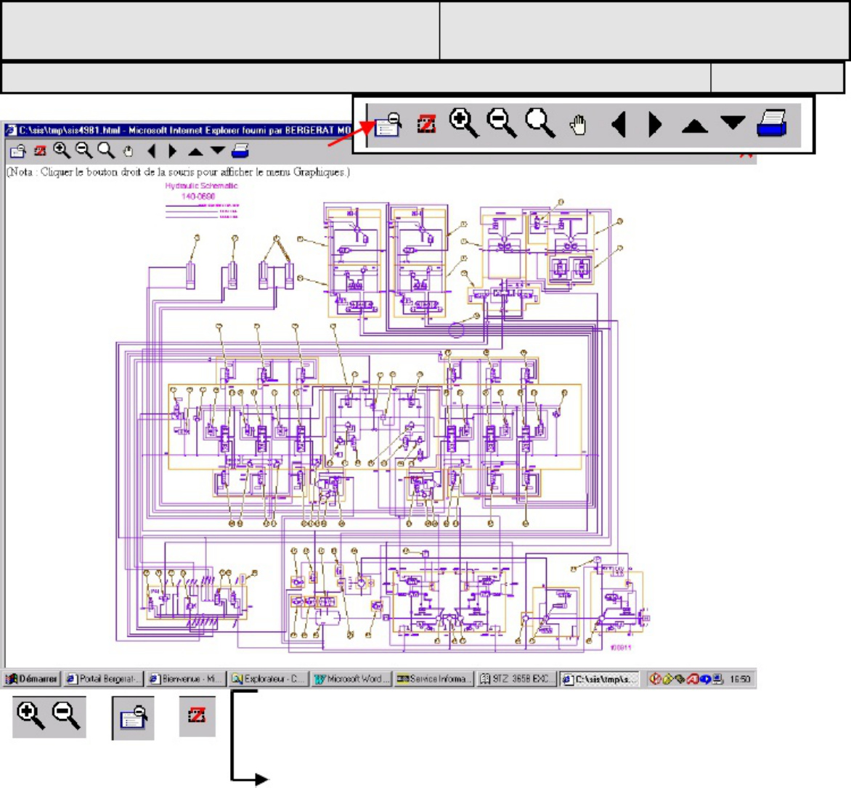Image resolution: width=851 pixels, height=788 pixels.
Task: Select the C:\sis\tmp\s taskbar button
Action: point(599,679)
